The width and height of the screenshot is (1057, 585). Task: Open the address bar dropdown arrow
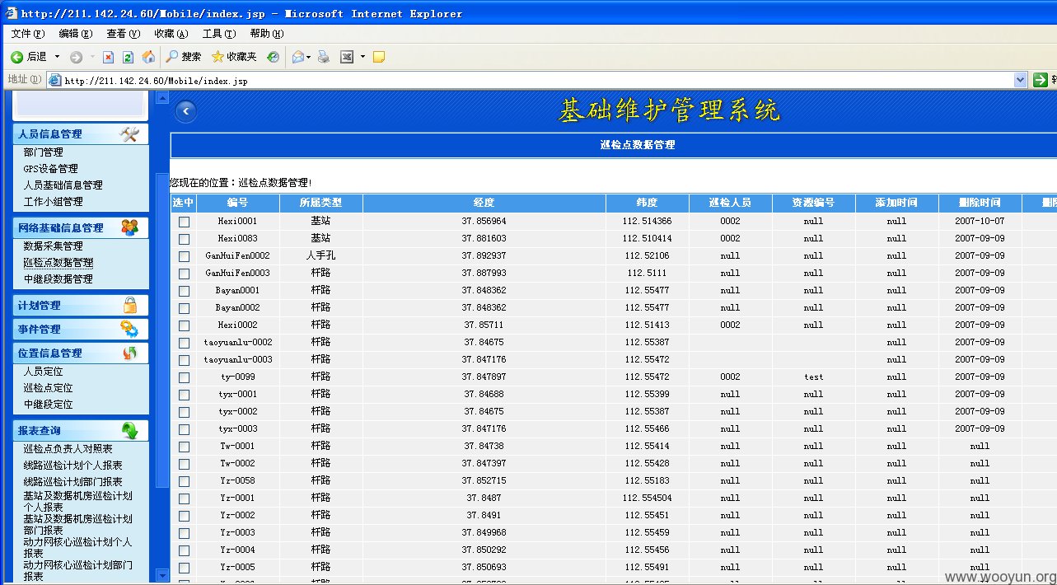[1021, 80]
